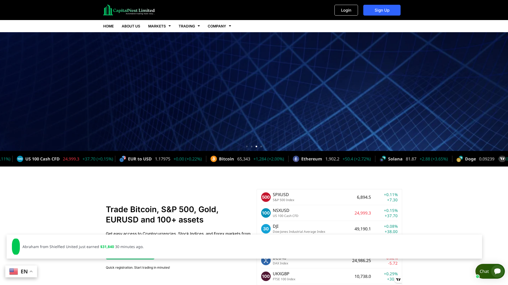Navigate to the HOME menu item
The image size is (508, 285).
pos(108,26)
